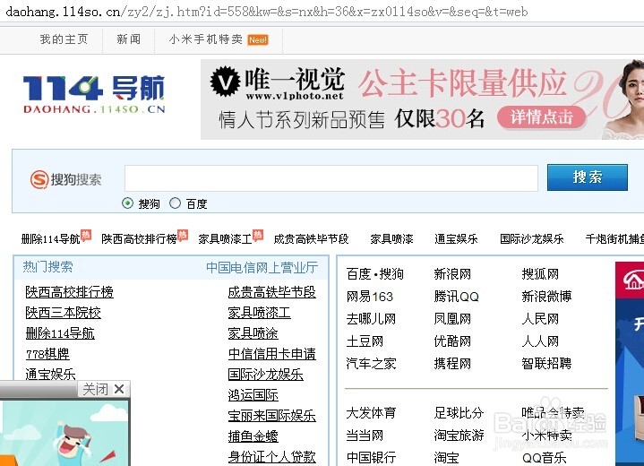
Task: Open 家具喷漆工 in hot search list
Action: click(259, 313)
